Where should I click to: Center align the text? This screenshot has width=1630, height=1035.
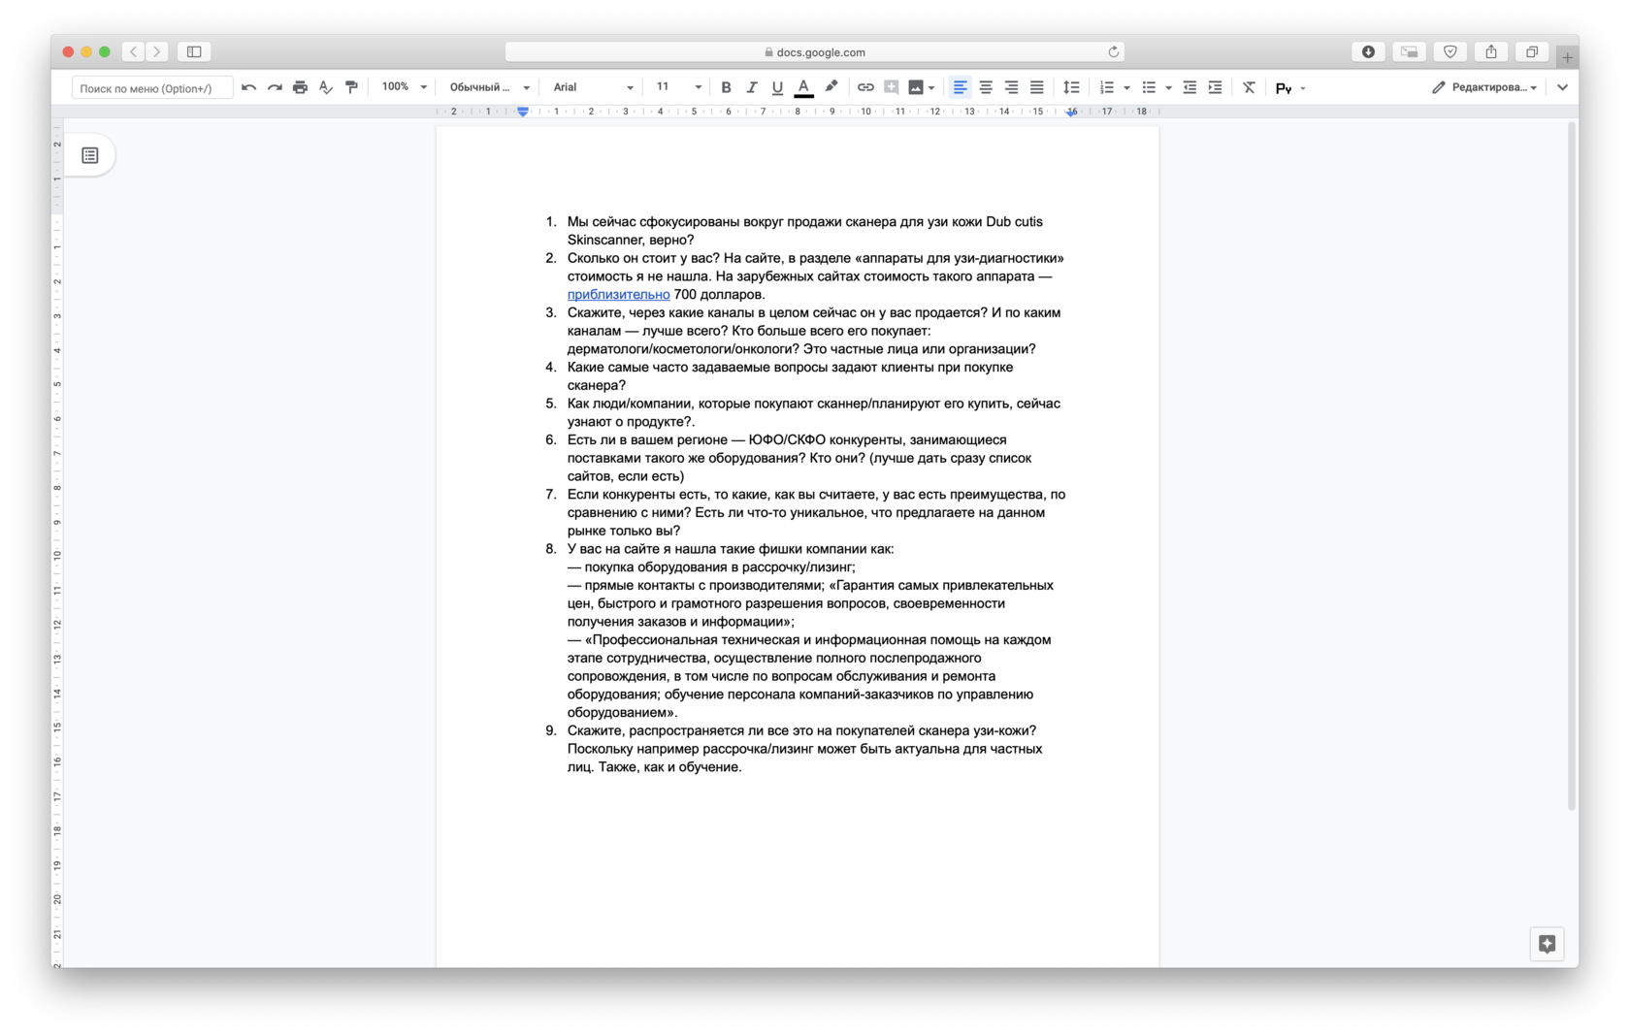[986, 87]
